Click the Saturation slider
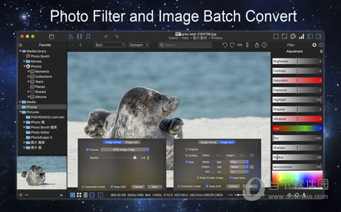Image resolution: width=341 pixels, height=212 pixels. (x=297, y=81)
